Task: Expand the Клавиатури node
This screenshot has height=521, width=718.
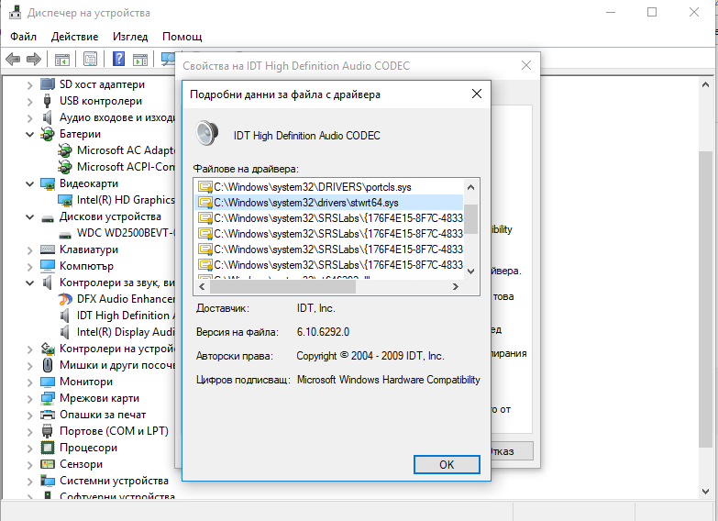Action: (x=29, y=250)
